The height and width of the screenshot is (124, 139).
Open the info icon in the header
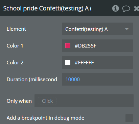tap(115, 8)
